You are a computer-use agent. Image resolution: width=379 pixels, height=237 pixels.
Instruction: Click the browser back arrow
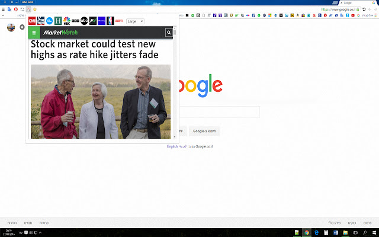coord(370,9)
